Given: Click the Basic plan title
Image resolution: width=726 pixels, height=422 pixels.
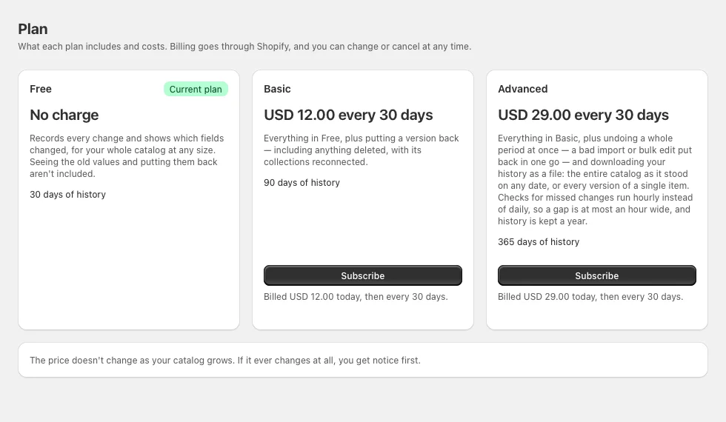Looking at the screenshot, I should [277, 89].
